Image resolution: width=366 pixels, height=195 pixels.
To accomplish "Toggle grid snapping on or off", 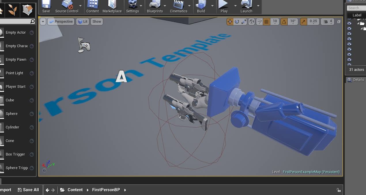I will pyautogui.click(x=267, y=22).
